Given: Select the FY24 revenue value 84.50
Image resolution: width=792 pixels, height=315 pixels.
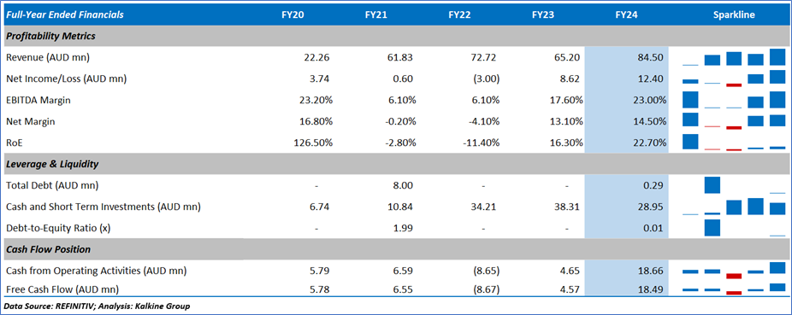Looking at the screenshot, I should (651, 57).
